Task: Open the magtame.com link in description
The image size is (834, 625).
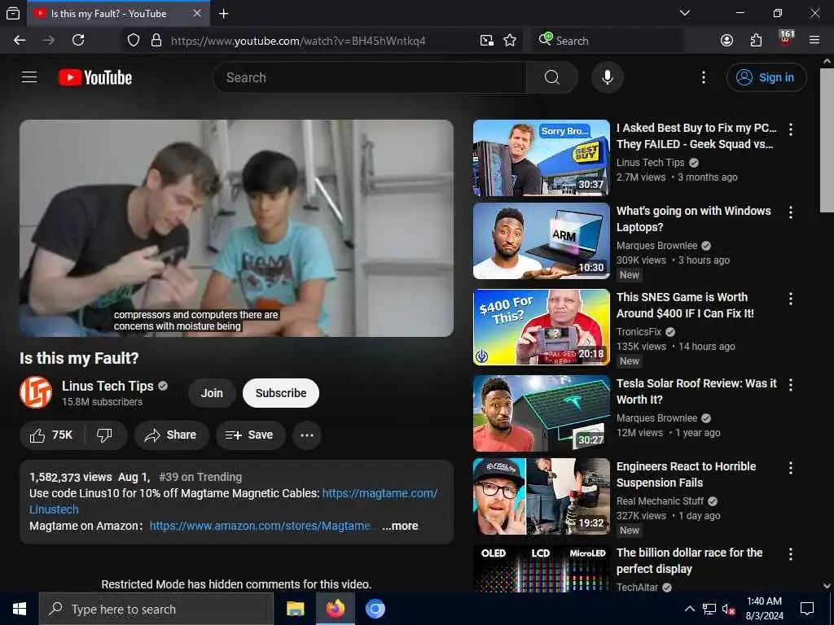Action: pos(380,494)
